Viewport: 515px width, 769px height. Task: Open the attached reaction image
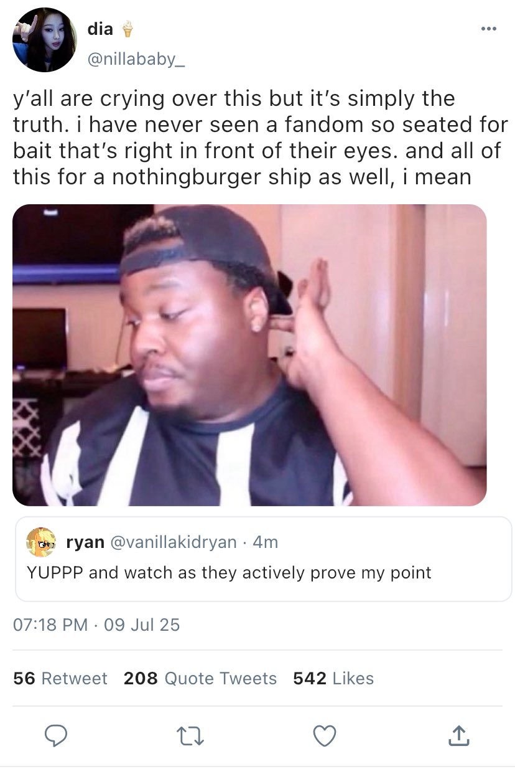click(x=249, y=354)
